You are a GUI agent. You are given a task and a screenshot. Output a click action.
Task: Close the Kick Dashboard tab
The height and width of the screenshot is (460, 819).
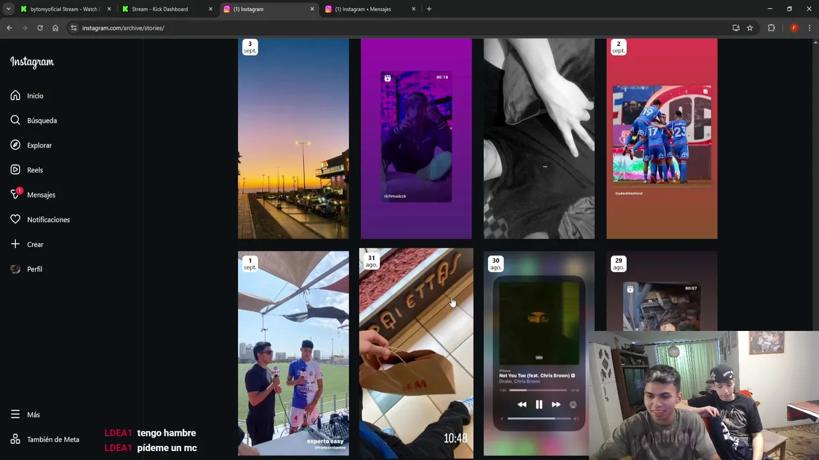[x=211, y=9]
